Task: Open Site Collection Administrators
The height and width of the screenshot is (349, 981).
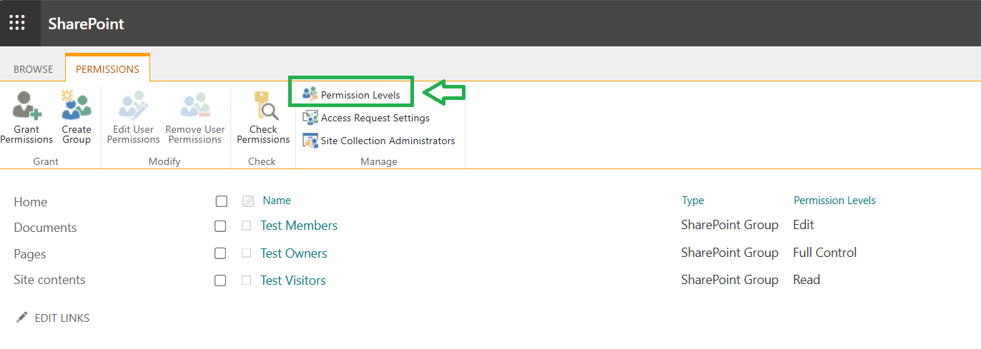Action: tap(379, 141)
